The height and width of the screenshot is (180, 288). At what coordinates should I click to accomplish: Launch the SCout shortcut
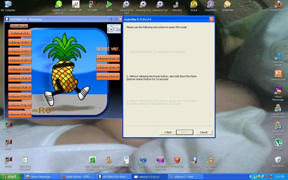click(194, 6)
